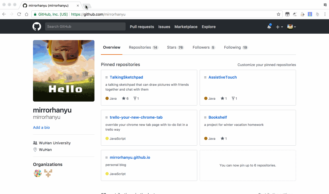Click the bold mirrorhanyu profile name
This screenshot has height=194, width=329.
pos(52,110)
